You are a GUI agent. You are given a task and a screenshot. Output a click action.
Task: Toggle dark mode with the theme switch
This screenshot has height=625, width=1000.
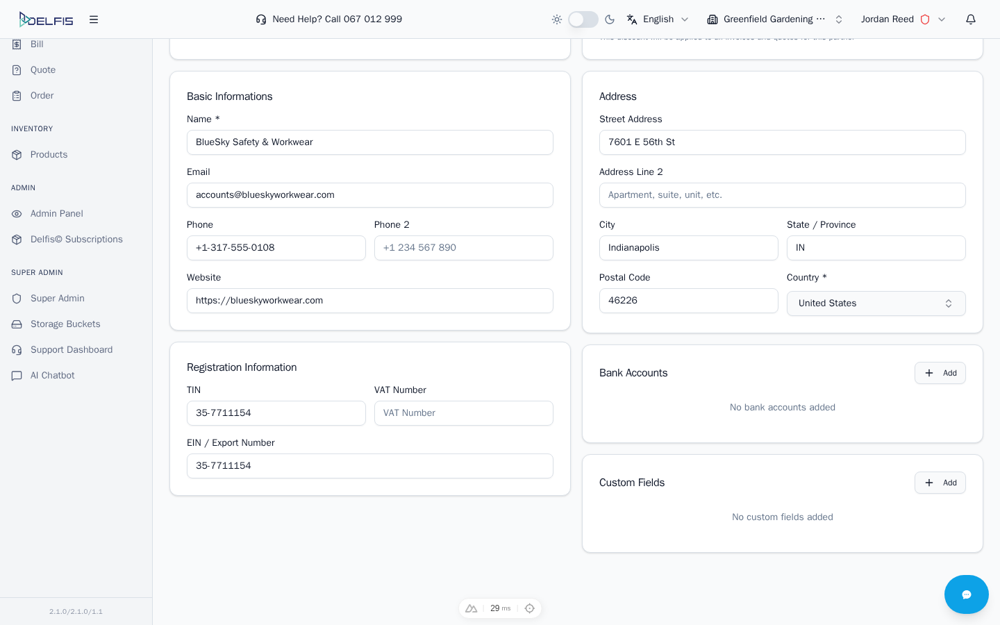coord(583,19)
